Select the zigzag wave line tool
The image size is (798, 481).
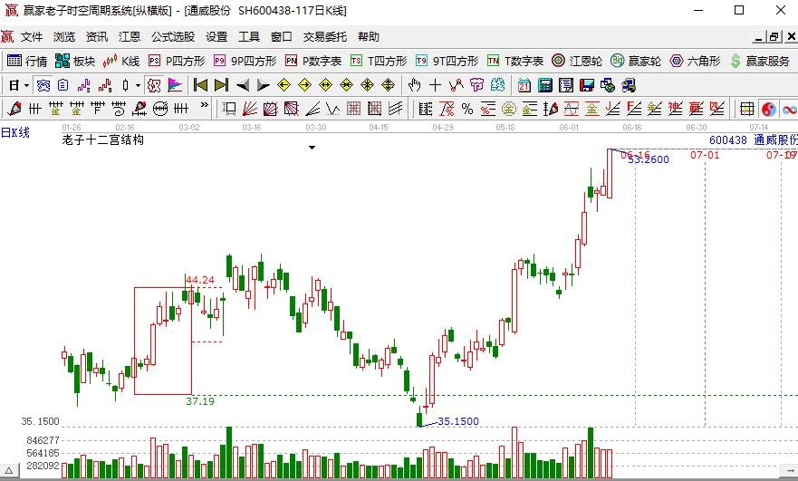coord(332,109)
